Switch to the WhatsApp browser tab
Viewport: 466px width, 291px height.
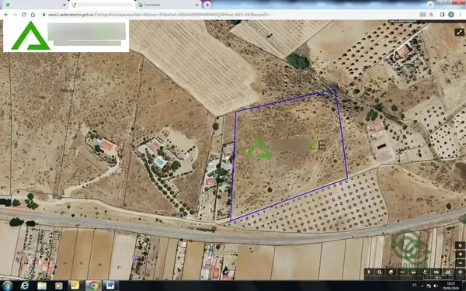pos(34,5)
